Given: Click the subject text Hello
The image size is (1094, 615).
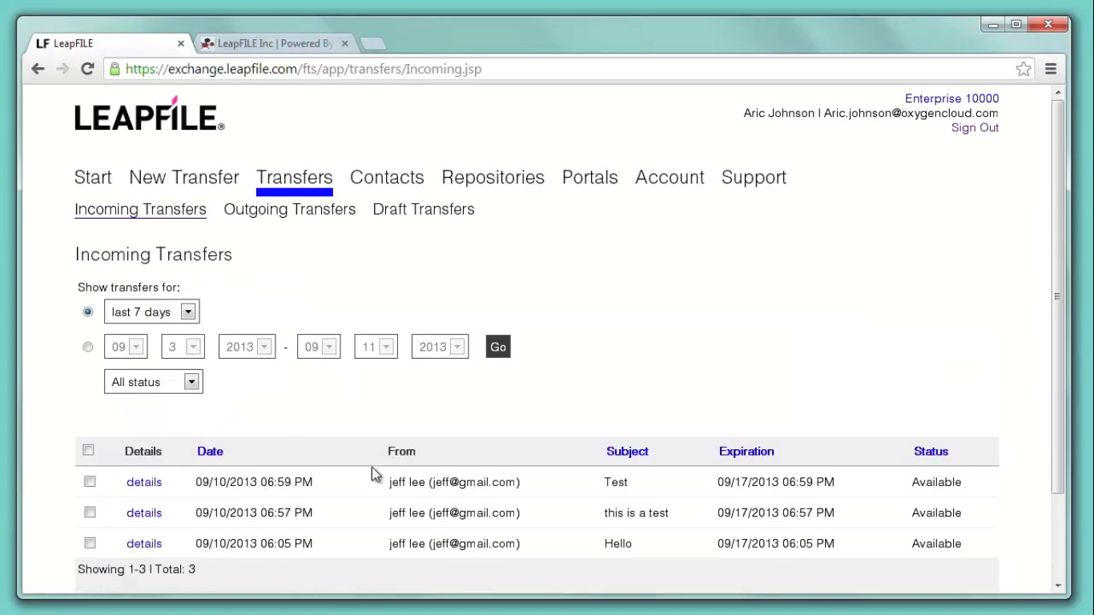Looking at the screenshot, I should point(618,544).
